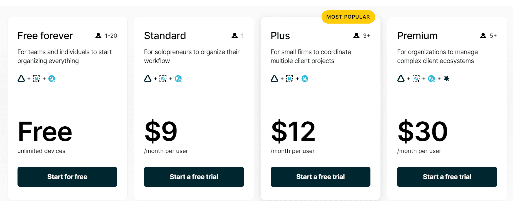The image size is (513, 201).
Task: Start a free trial of Standard plan
Action: (194, 177)
